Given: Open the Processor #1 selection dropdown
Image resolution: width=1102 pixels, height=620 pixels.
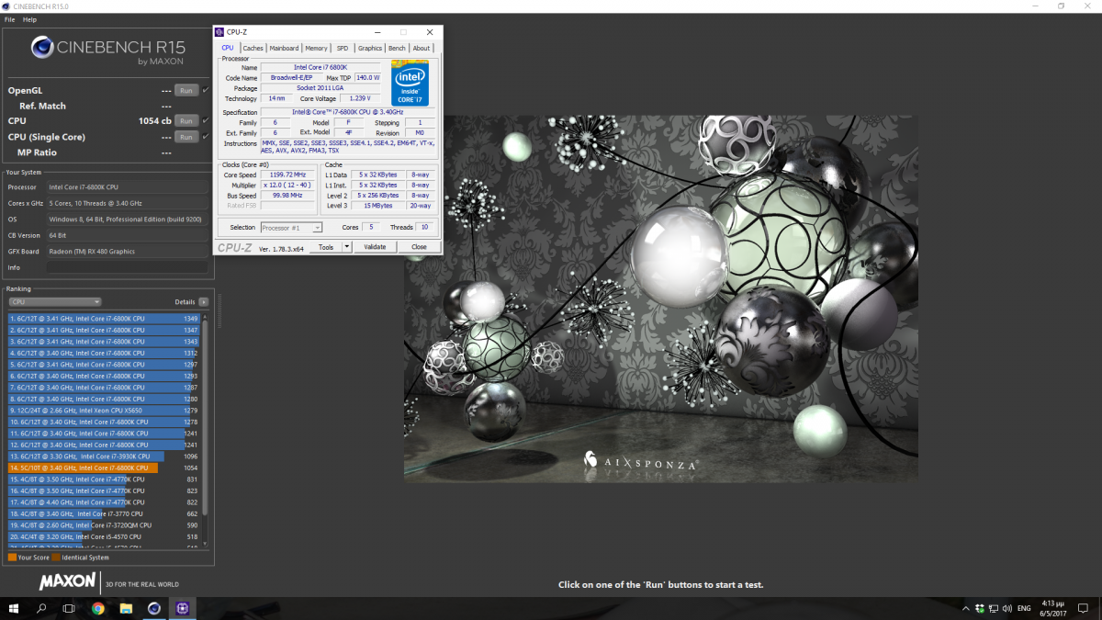Looking at the screenshot, I should coord(291,227).
